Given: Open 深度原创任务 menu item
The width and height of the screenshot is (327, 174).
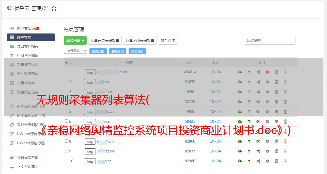Looking at the screenshot, I should pyautogui.click(x=28, y=92).
